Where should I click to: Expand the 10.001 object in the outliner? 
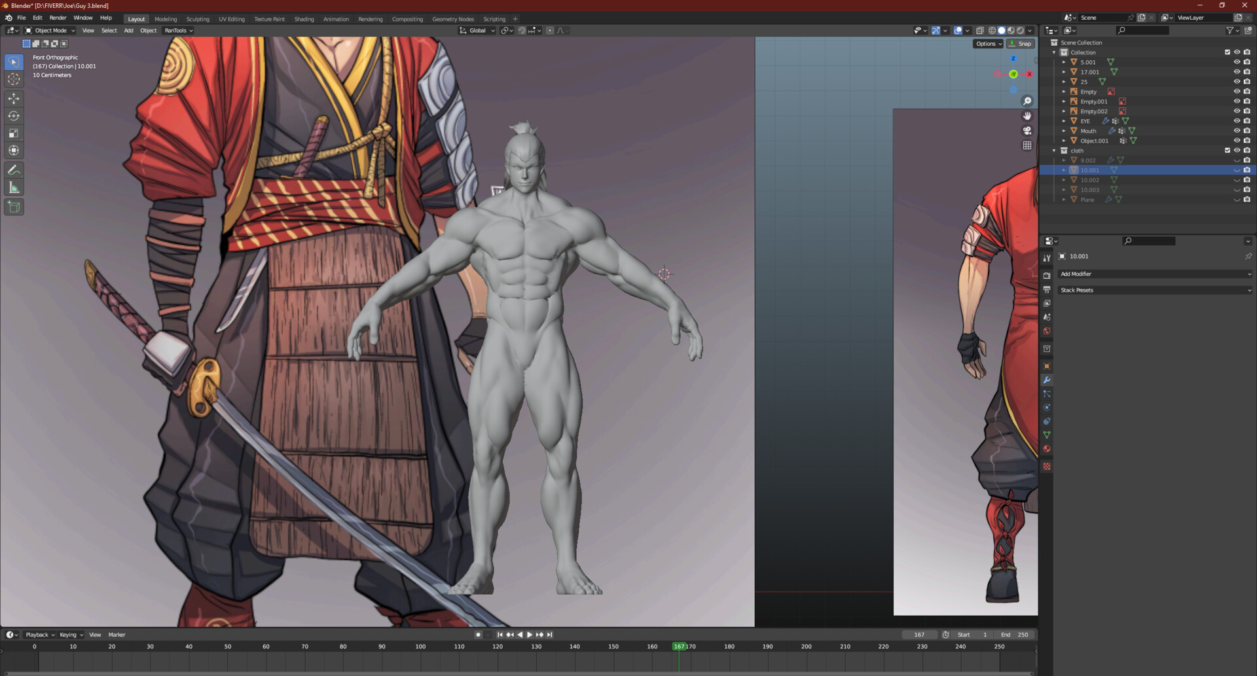[1064, 169]
